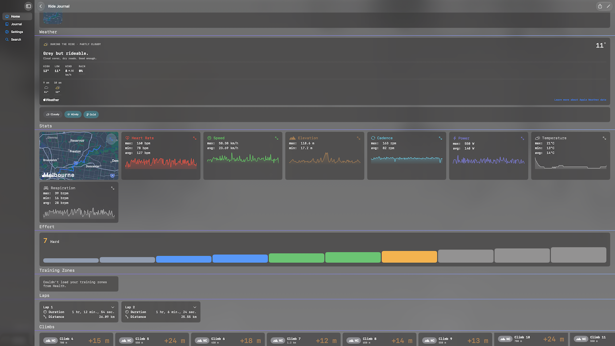Viewport: 615px width, 346px height.
Task: Click the Cadence rotation icon
Action: [x=373, y=138]
